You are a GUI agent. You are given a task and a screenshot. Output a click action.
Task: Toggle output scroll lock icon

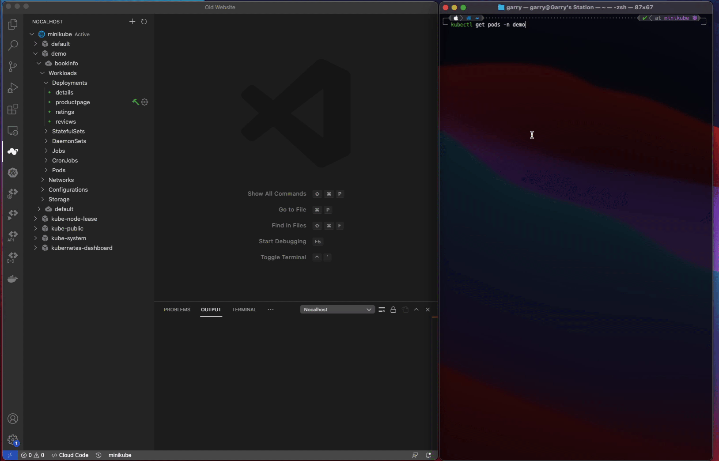393,310
